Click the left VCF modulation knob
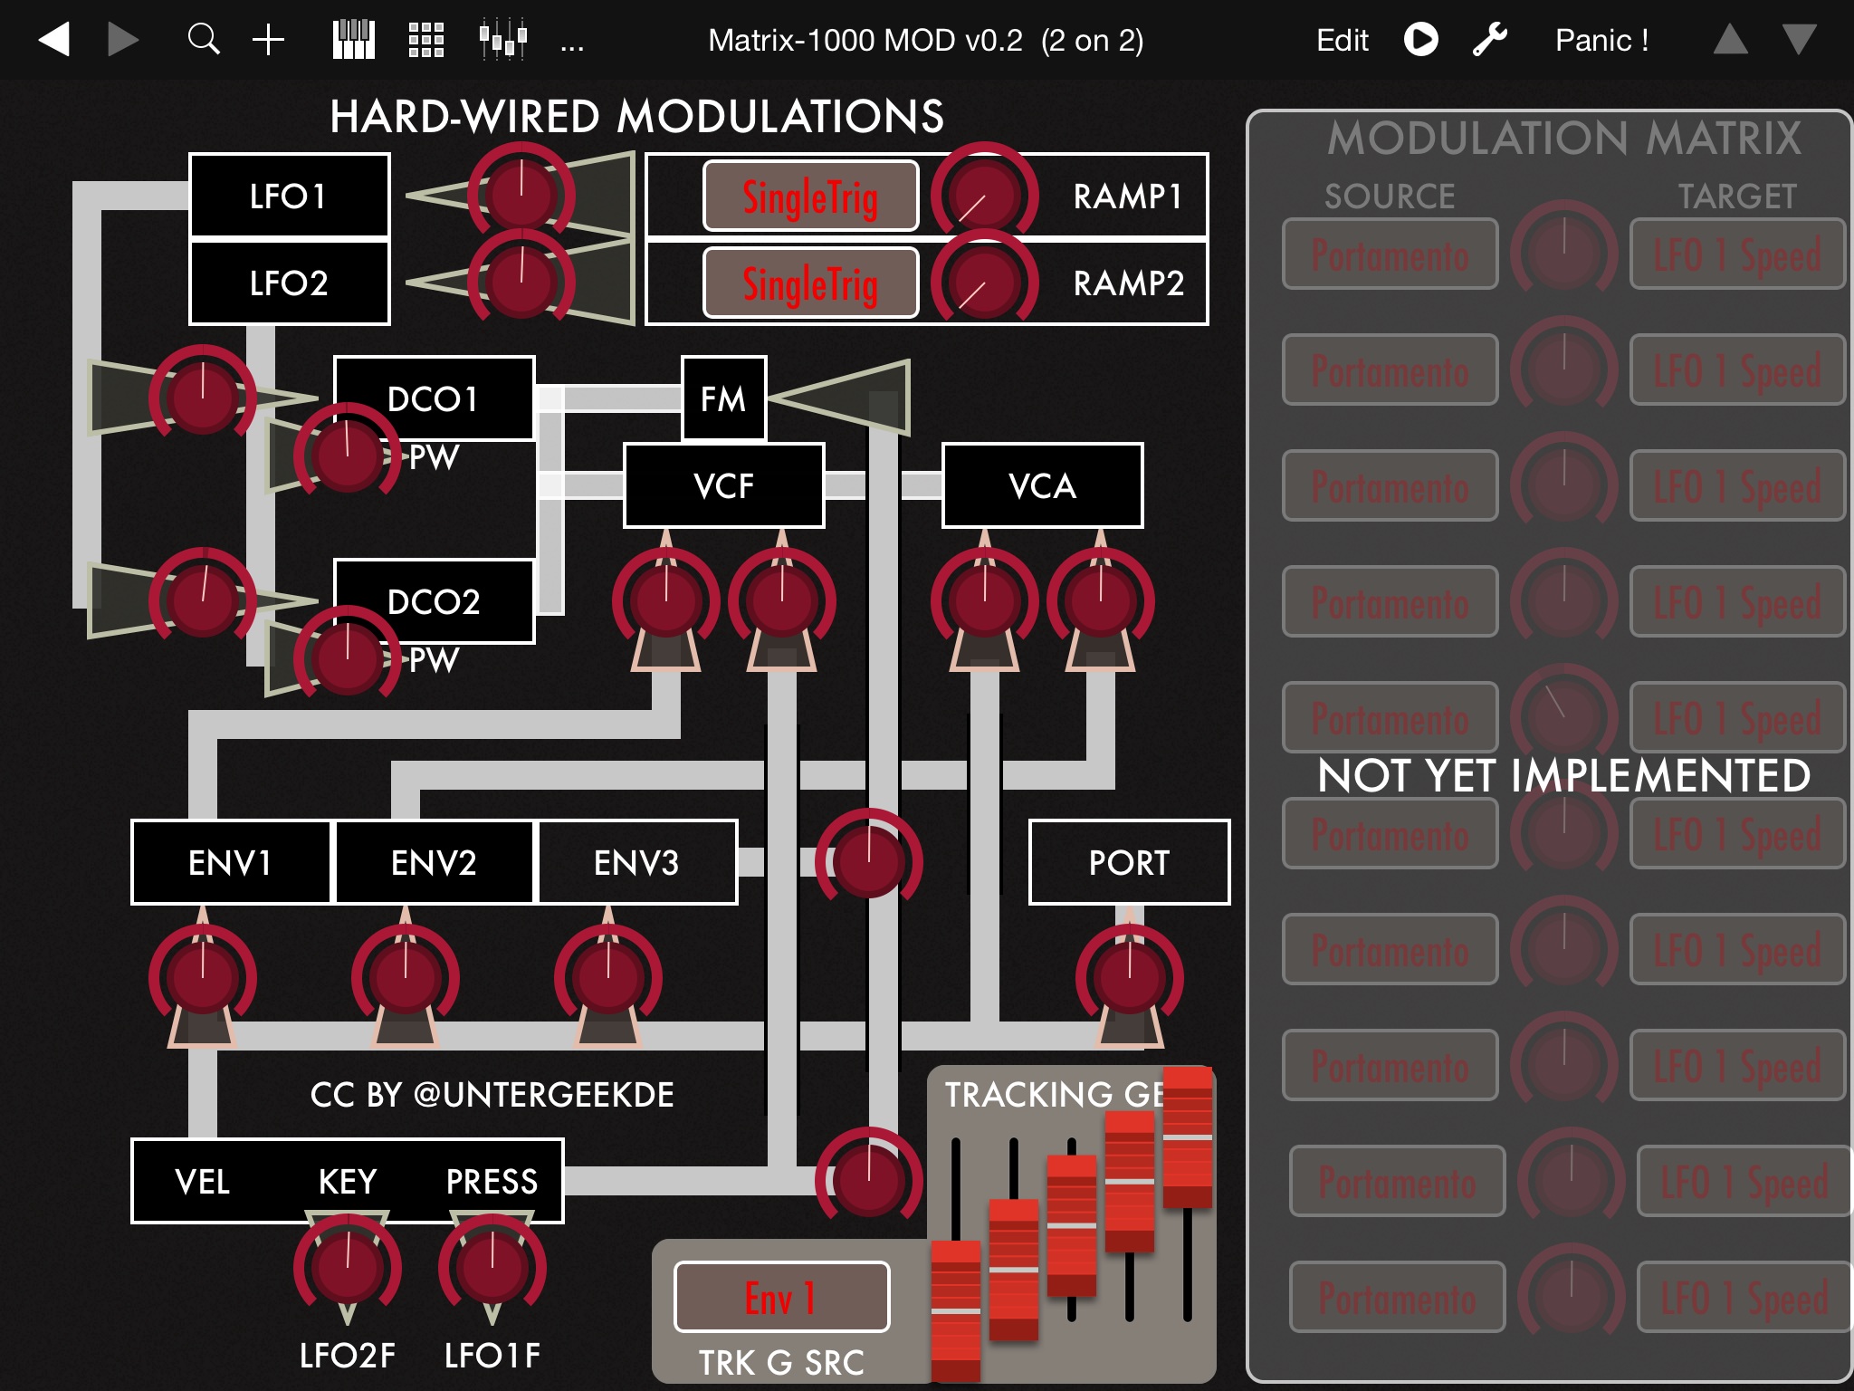1854x1391 pixels. [x=665, y=600]
